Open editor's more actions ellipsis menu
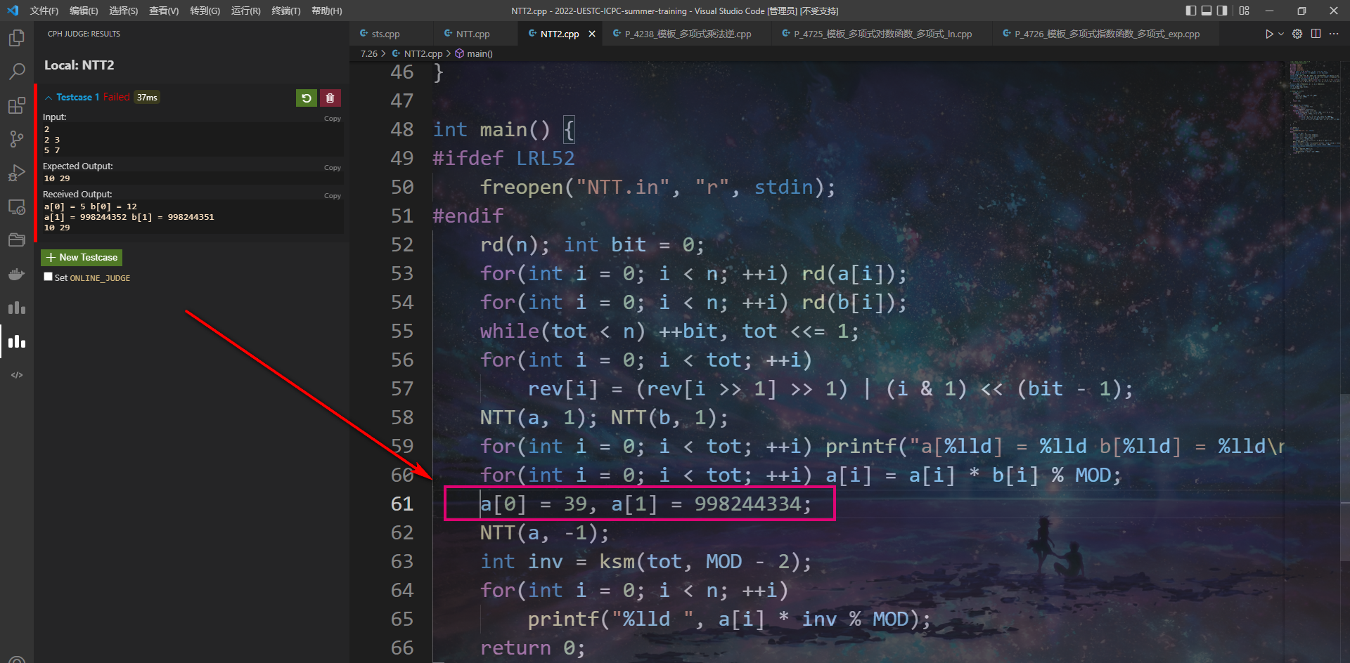Image resolution: width=1350 pixels, height=663 pixels. 1334,34
